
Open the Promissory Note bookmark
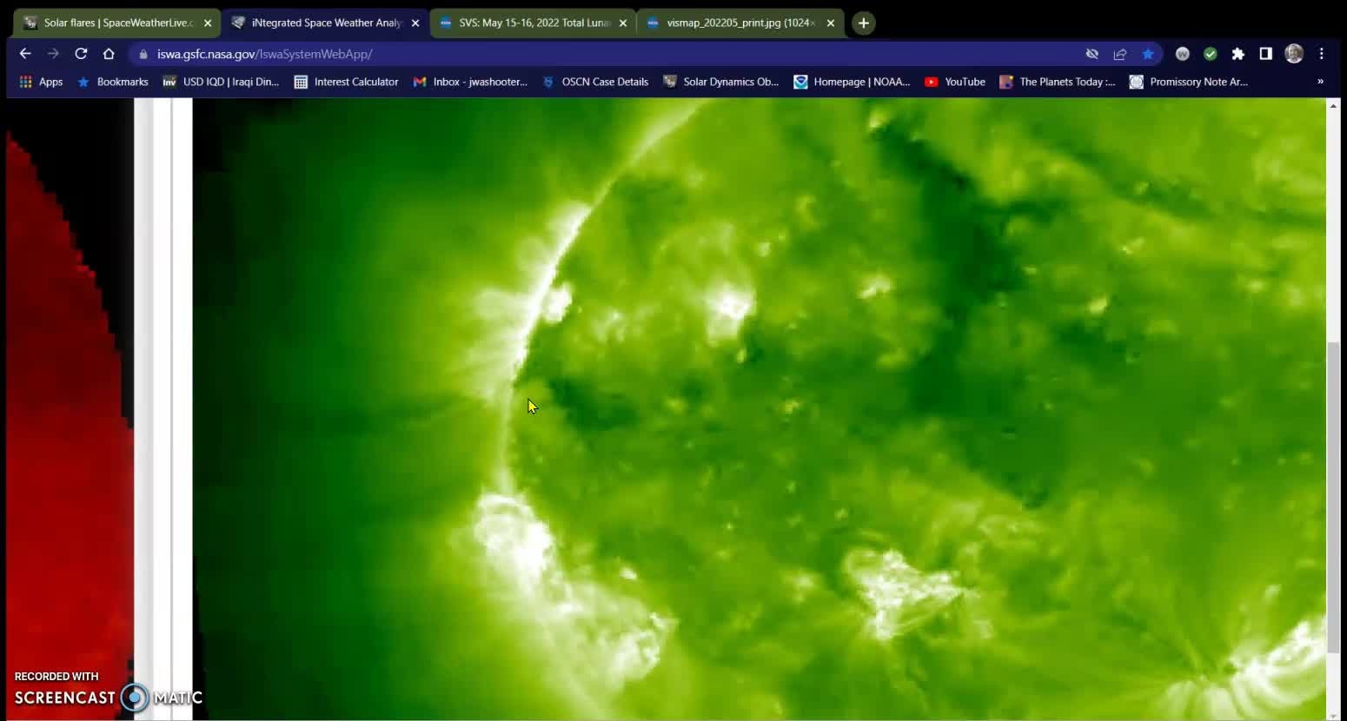coord(1189,82)
